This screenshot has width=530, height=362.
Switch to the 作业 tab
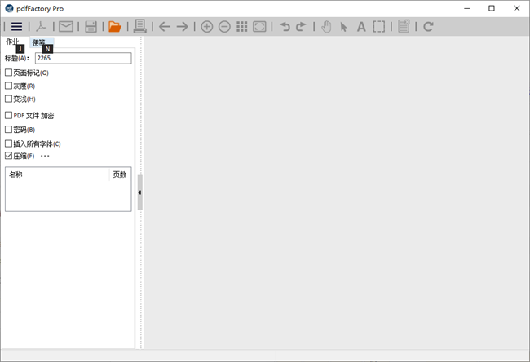point(12,42)
